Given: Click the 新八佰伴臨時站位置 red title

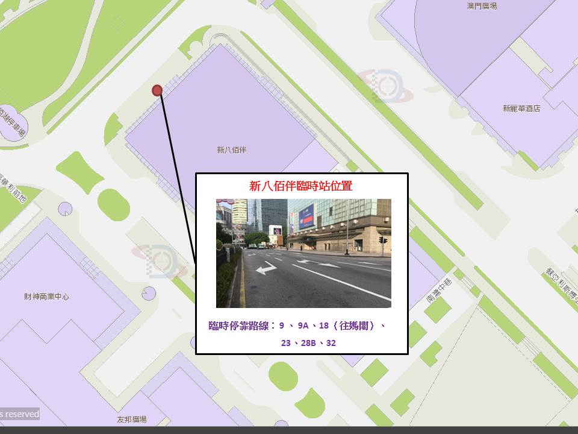Looking at the screenshot, I should (301, 186).
